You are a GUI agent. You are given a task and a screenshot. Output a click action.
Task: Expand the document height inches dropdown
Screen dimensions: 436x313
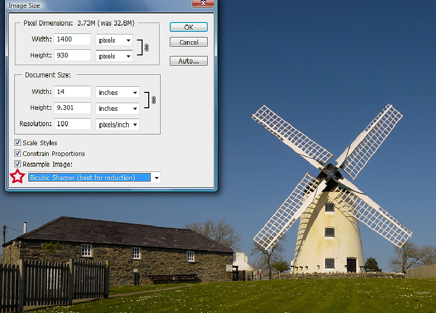pyautogui.click(x=117, y=108)
